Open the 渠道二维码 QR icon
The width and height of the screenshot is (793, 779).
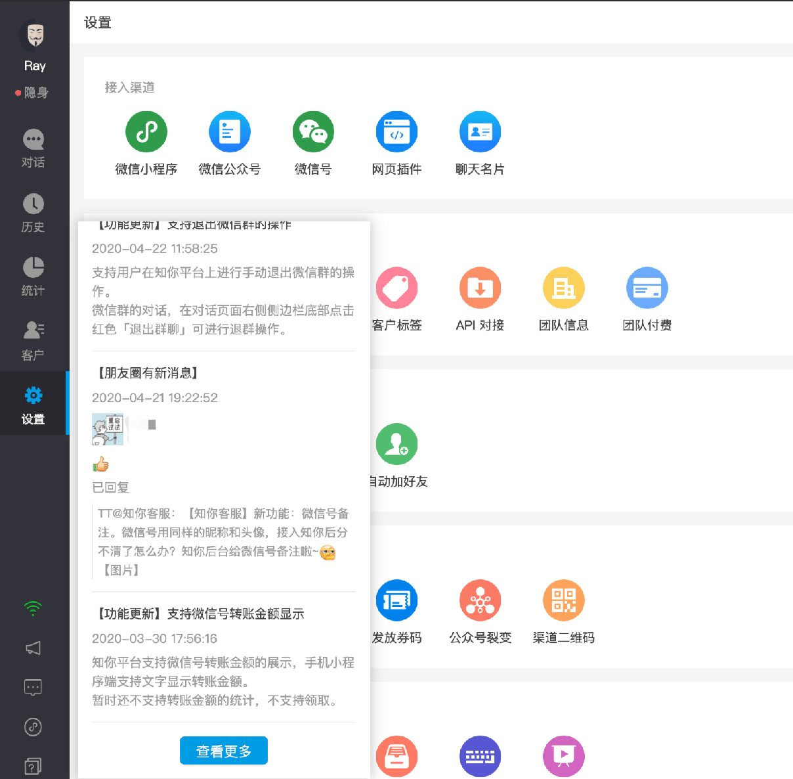[563, 600]
